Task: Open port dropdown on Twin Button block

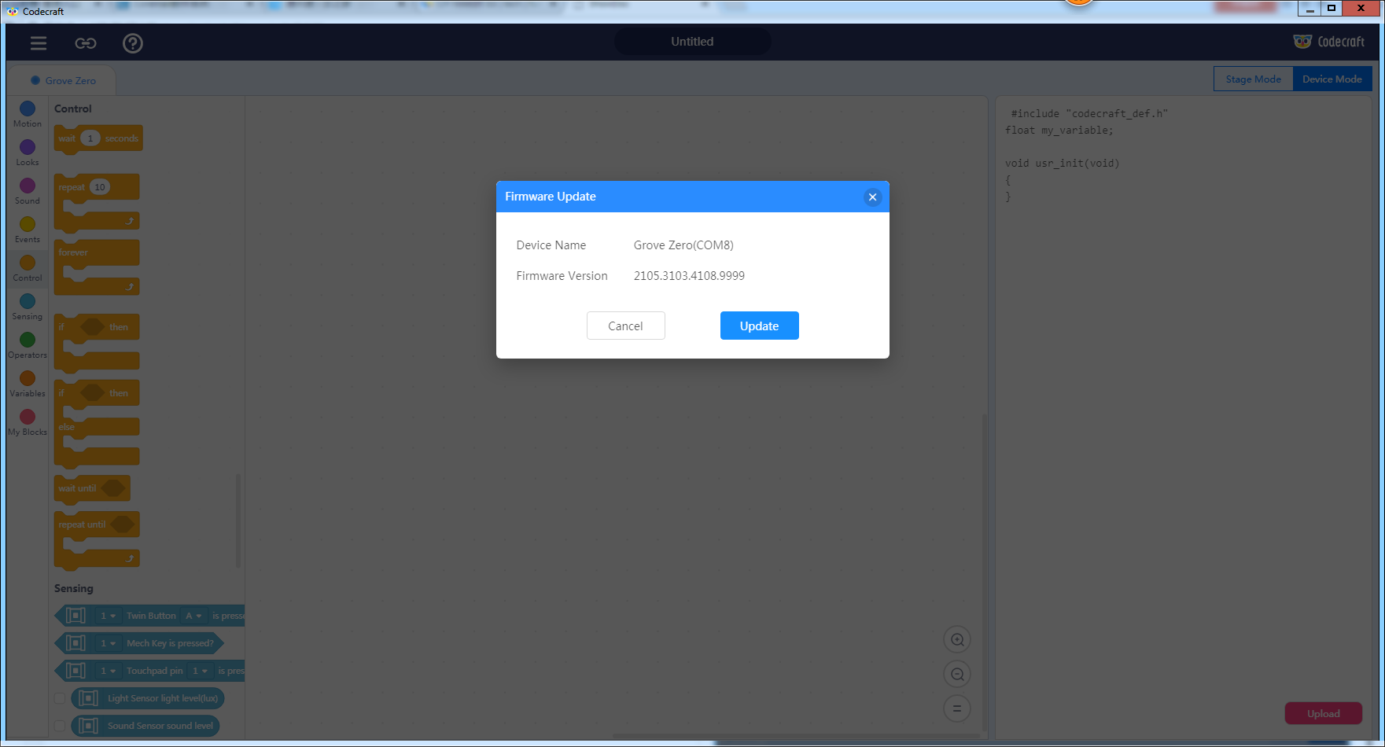Action: [x=108, y=616]
